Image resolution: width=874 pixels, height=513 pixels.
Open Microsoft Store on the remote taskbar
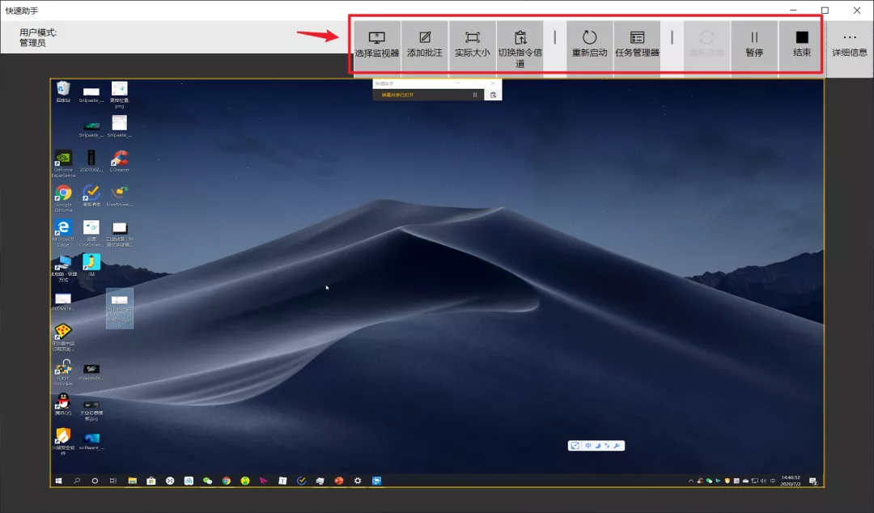(x=151, y=481)
